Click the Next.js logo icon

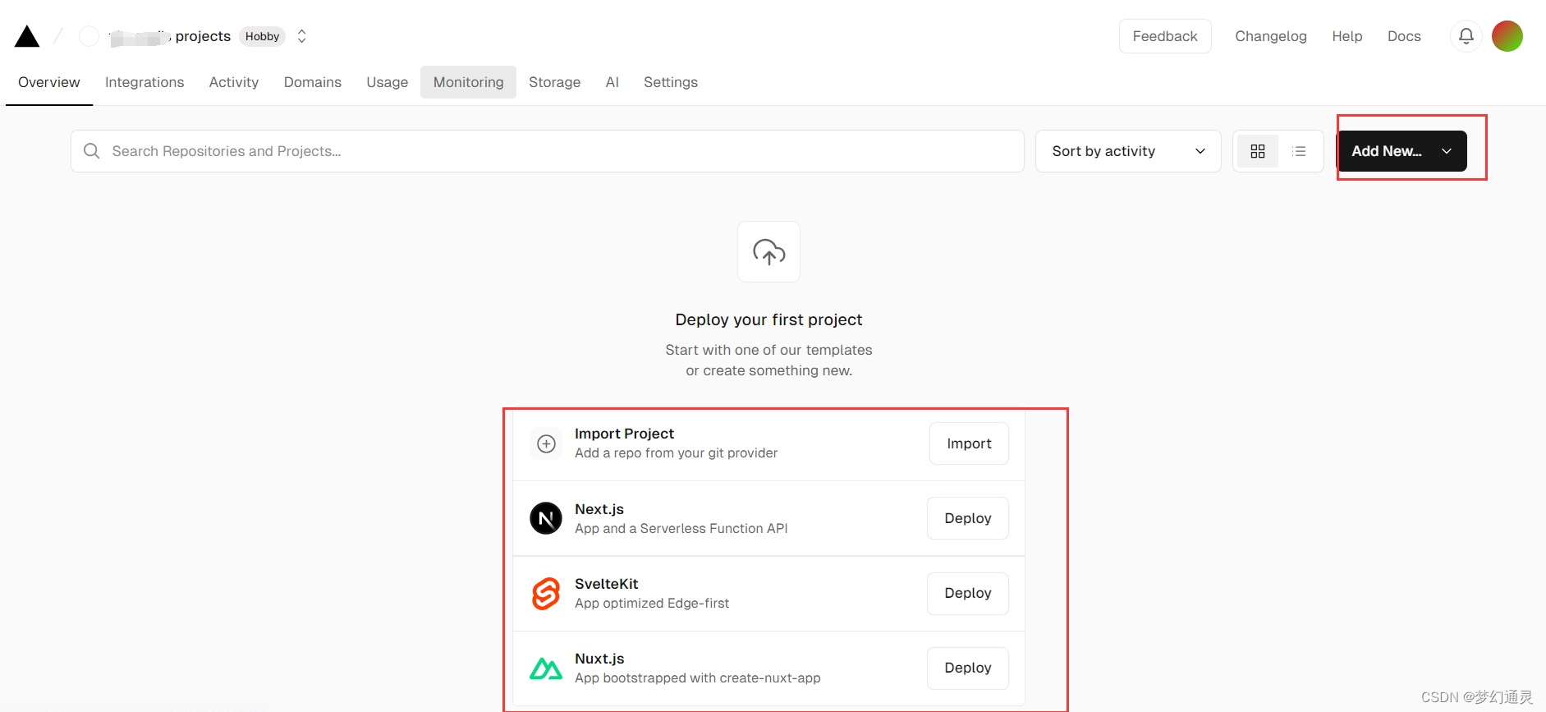pyautogui.click(x=546, y=518)
